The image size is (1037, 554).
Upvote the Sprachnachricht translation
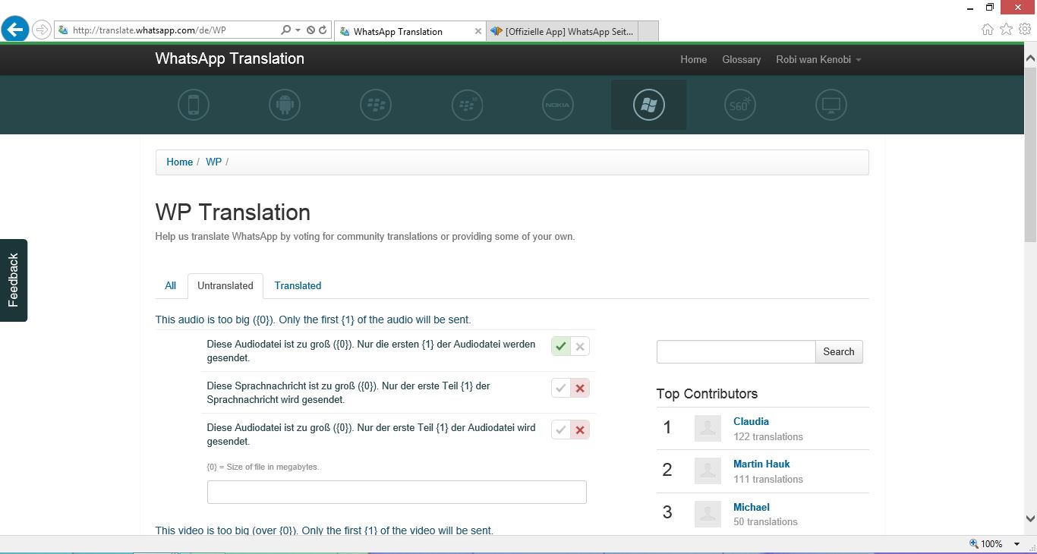click(561, 388)
